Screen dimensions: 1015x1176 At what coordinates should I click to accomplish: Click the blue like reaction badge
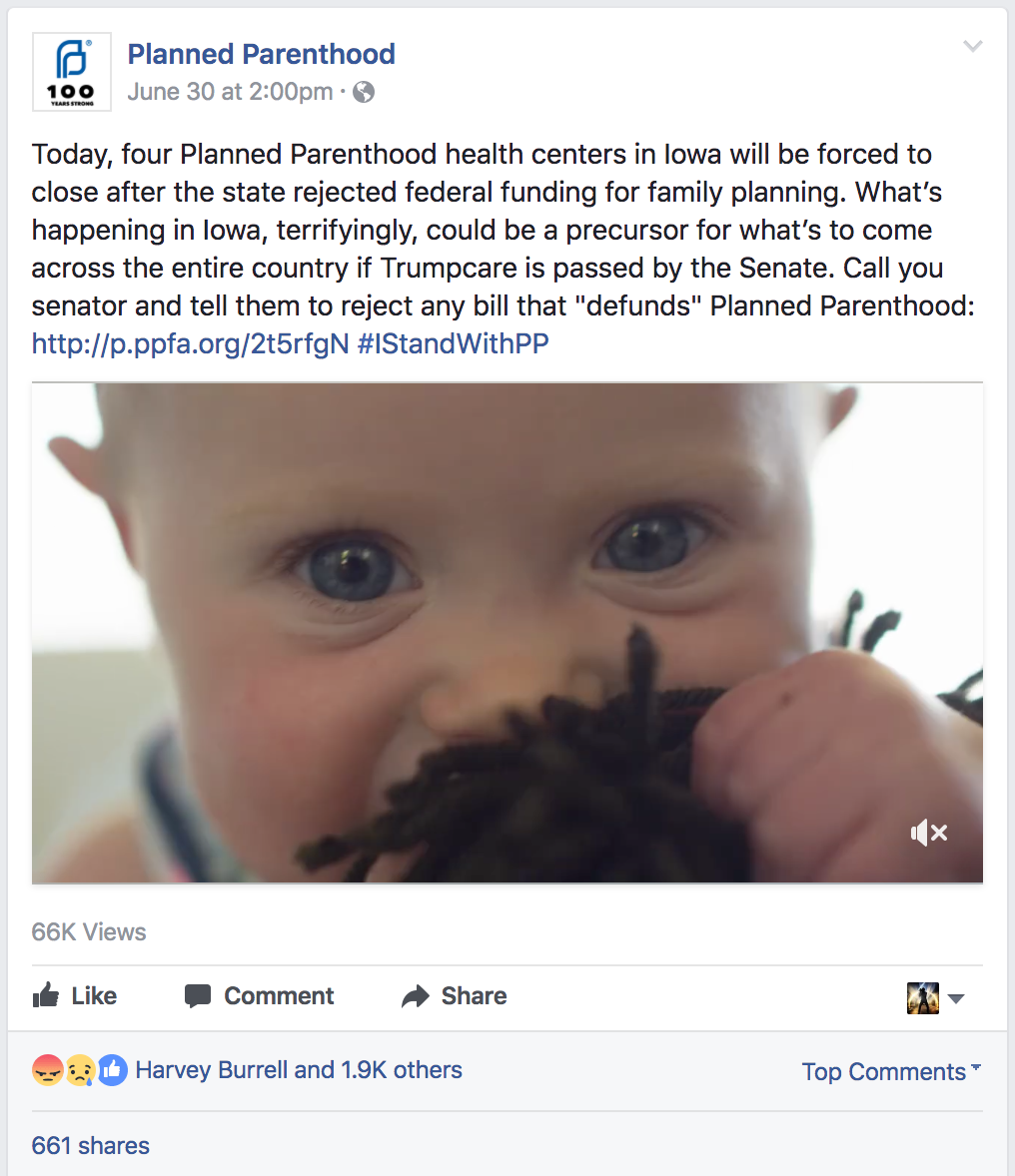[113, 1070]
